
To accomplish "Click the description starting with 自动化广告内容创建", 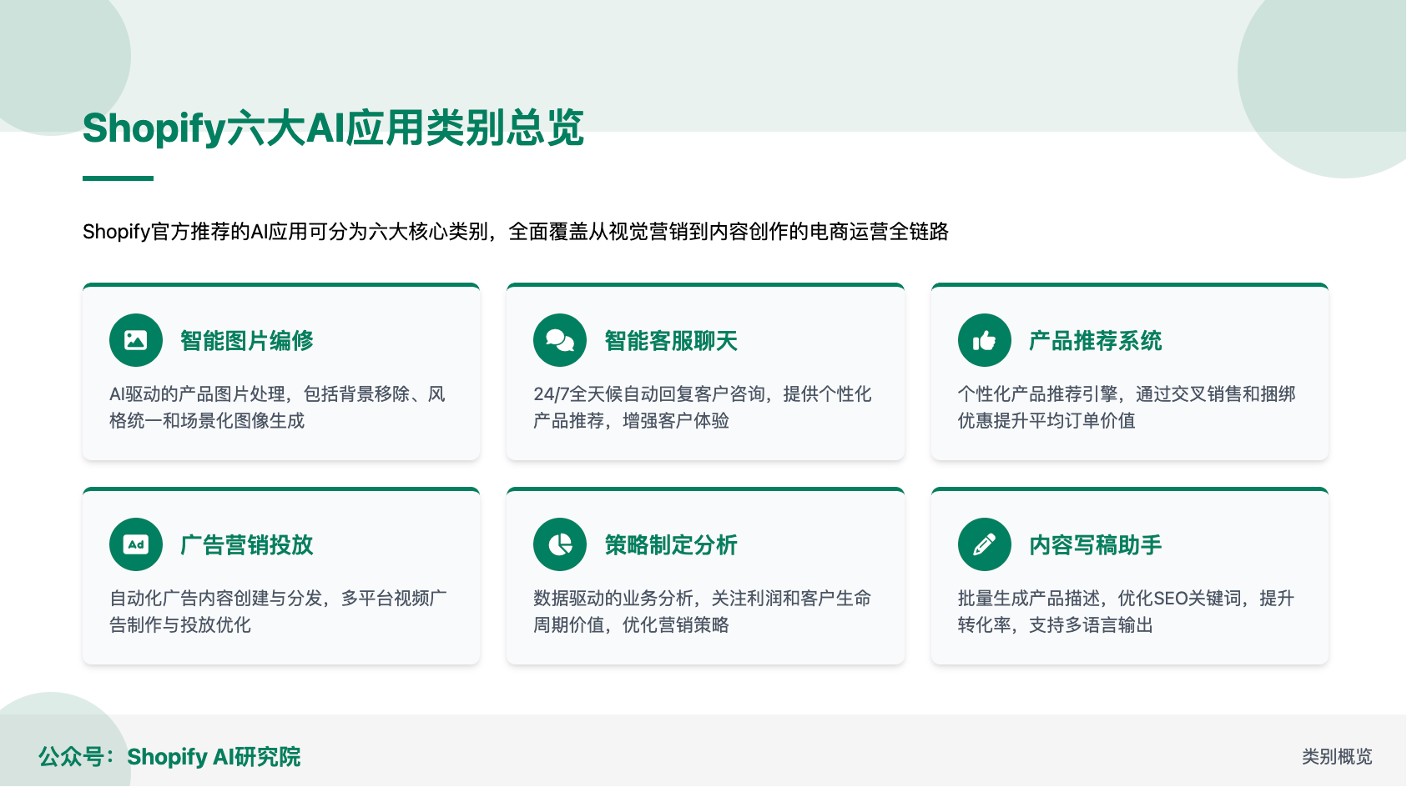I will tap(278, 611).
